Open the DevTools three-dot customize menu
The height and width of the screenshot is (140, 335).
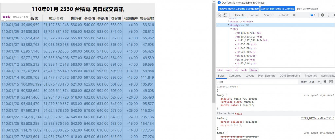(328, 15)
